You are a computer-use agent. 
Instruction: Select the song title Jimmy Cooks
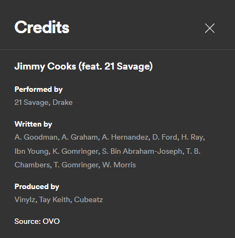pos(84,66)
